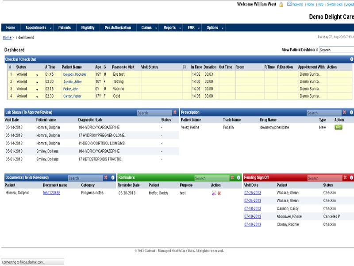Open document link test123456

(x=51, y=193)
